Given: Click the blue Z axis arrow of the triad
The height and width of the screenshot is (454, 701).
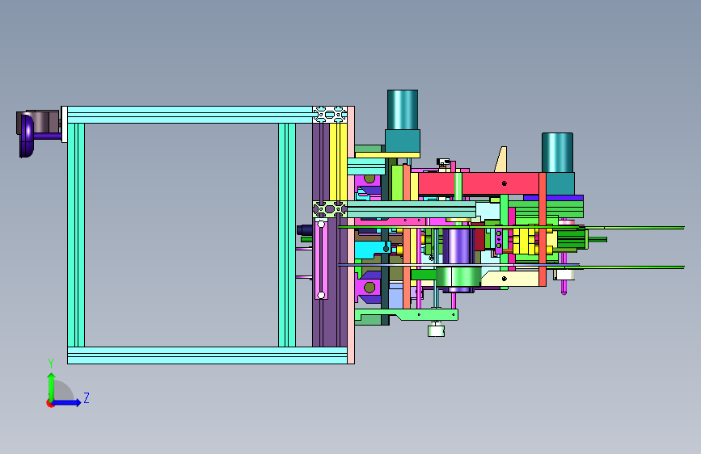Looking at the screenshot, I should 67,402.
